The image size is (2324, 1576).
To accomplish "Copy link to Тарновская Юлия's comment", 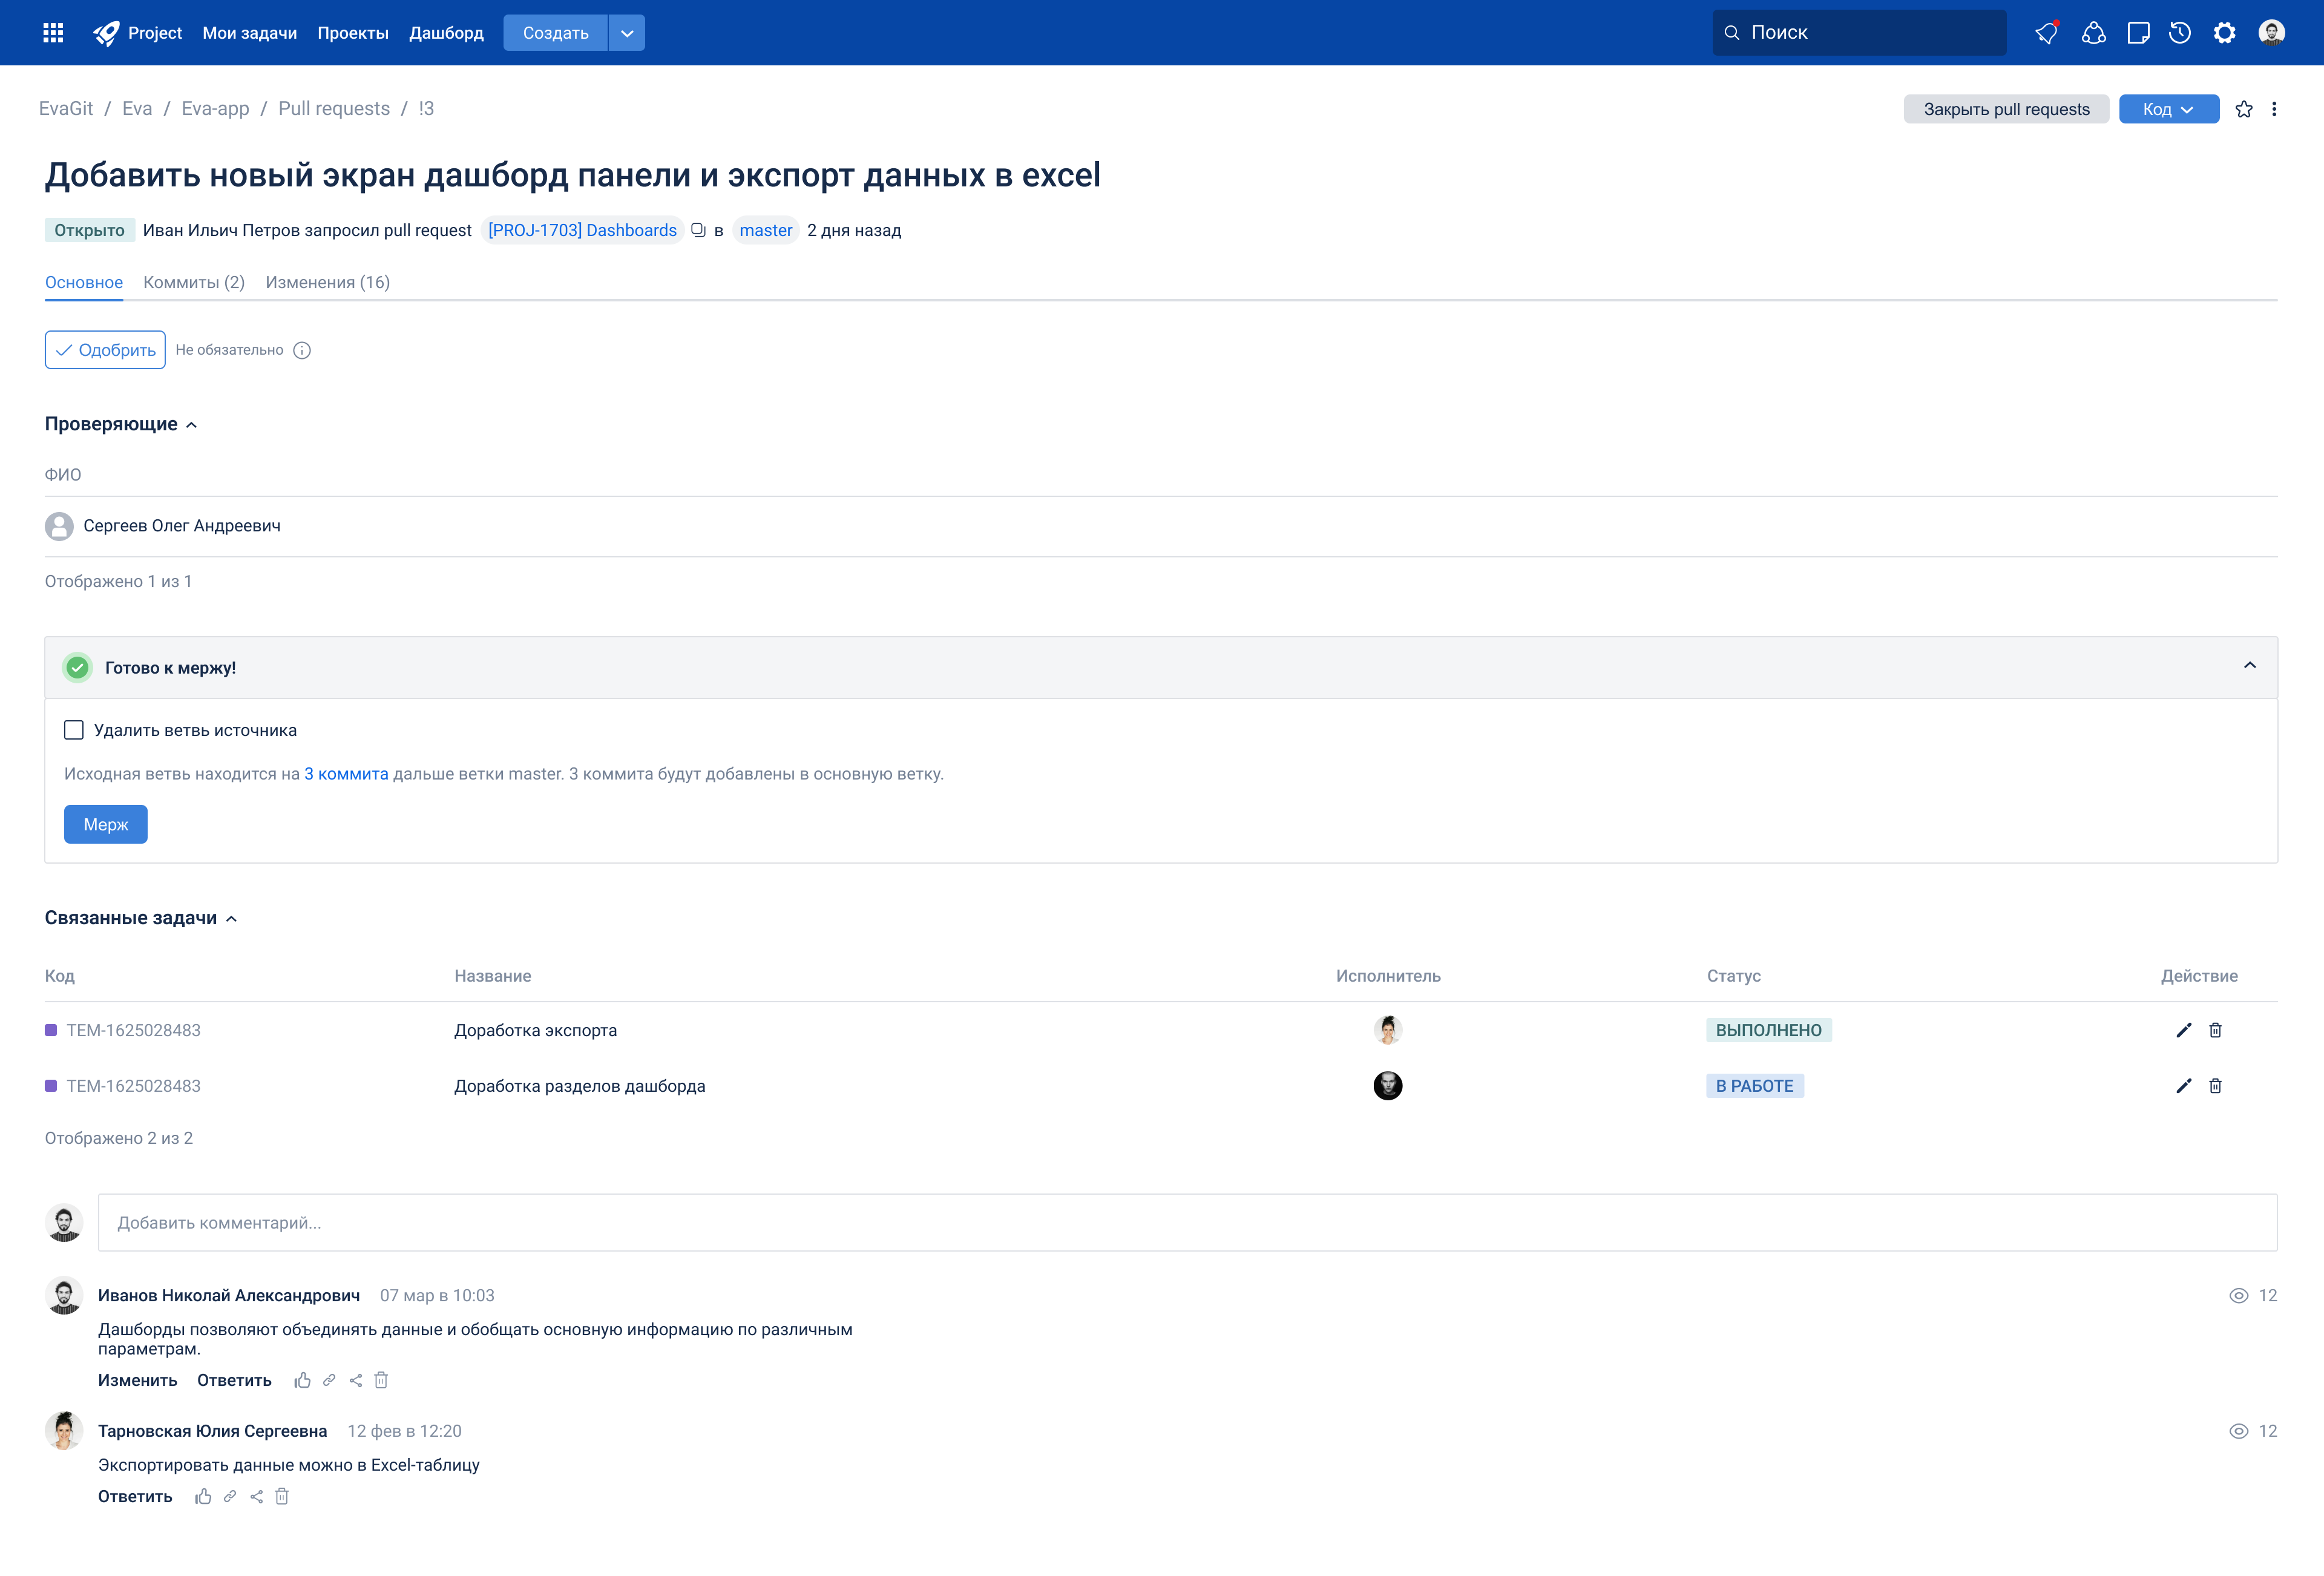I will pos(230,1496).
